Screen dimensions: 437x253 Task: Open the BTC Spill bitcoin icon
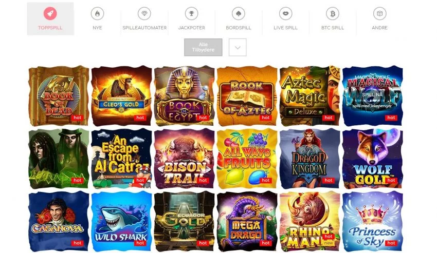tap(333, 13)
